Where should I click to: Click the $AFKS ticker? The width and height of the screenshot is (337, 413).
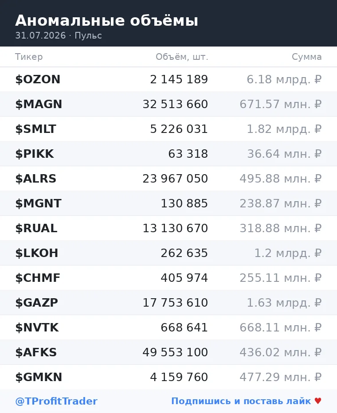point(36,352)
